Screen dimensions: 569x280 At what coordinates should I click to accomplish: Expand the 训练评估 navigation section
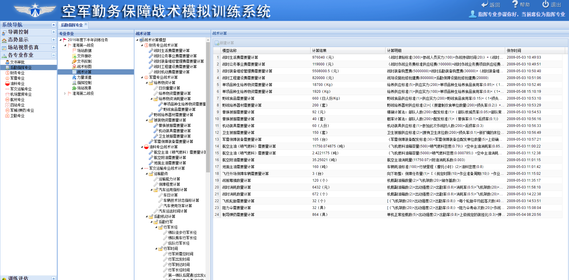pyautogui.click(x=54, y=278)
